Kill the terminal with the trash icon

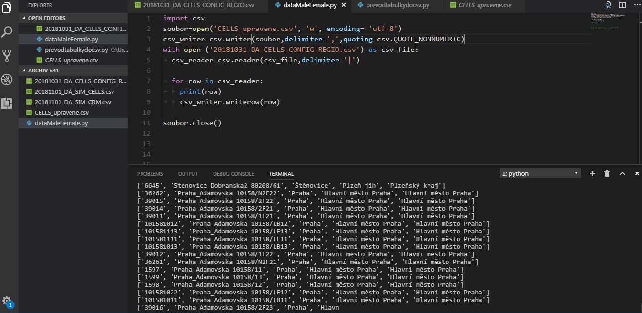[607, 174]
